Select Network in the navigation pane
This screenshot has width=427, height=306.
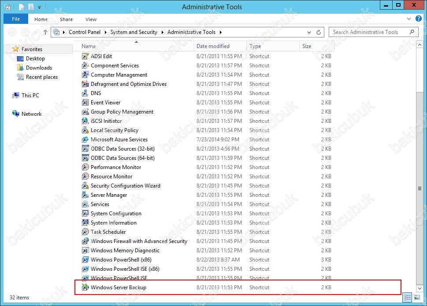point(31,114)
